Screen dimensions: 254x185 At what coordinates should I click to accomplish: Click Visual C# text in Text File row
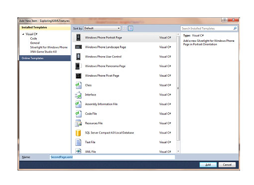coord(165,142)
